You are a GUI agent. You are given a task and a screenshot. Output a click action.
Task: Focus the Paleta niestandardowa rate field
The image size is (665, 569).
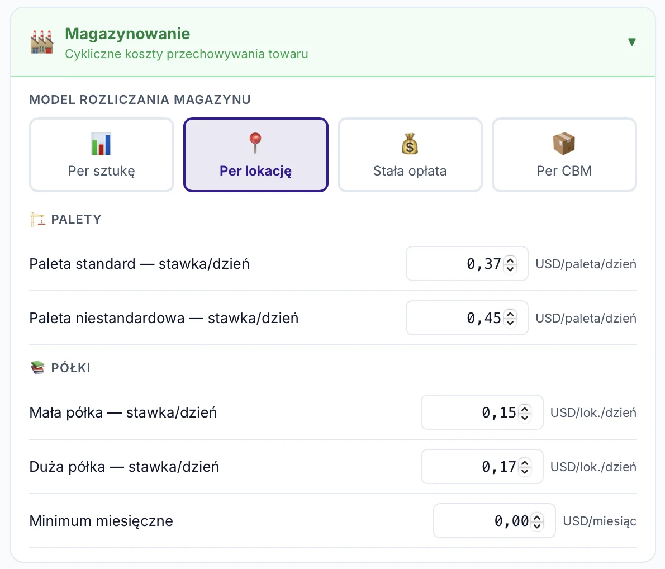(x=467, y=318)
